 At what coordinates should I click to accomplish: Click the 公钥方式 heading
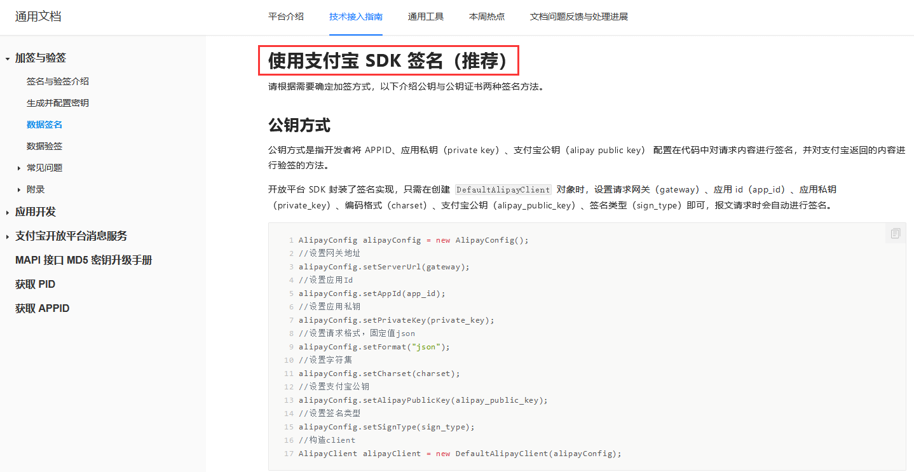(299, 125)
